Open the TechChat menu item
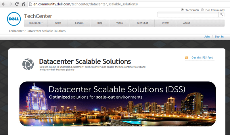 (x=142, y=23)
